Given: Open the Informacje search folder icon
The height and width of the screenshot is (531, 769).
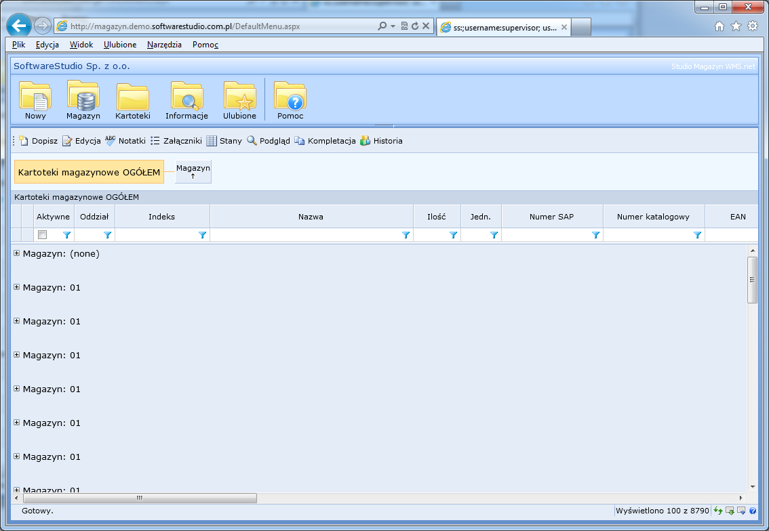Looking at the screenshot, I should click(x=186, y=96).
